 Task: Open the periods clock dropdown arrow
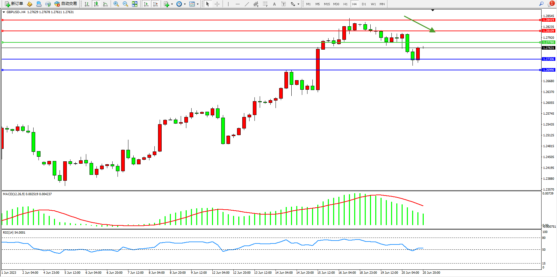coord(185,4)
